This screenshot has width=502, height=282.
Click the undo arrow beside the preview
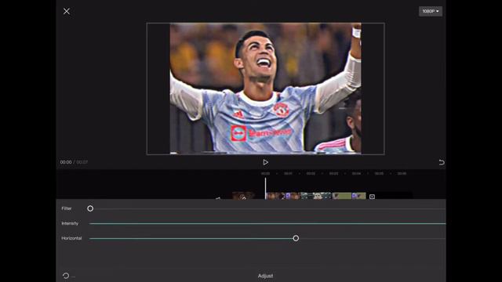coord(442,162)
